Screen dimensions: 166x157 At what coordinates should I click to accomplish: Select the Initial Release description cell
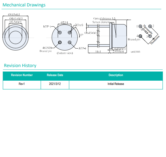point(116,84)
